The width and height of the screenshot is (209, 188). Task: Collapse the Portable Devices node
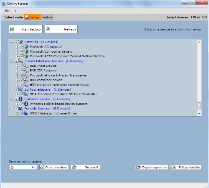point(12,109)
